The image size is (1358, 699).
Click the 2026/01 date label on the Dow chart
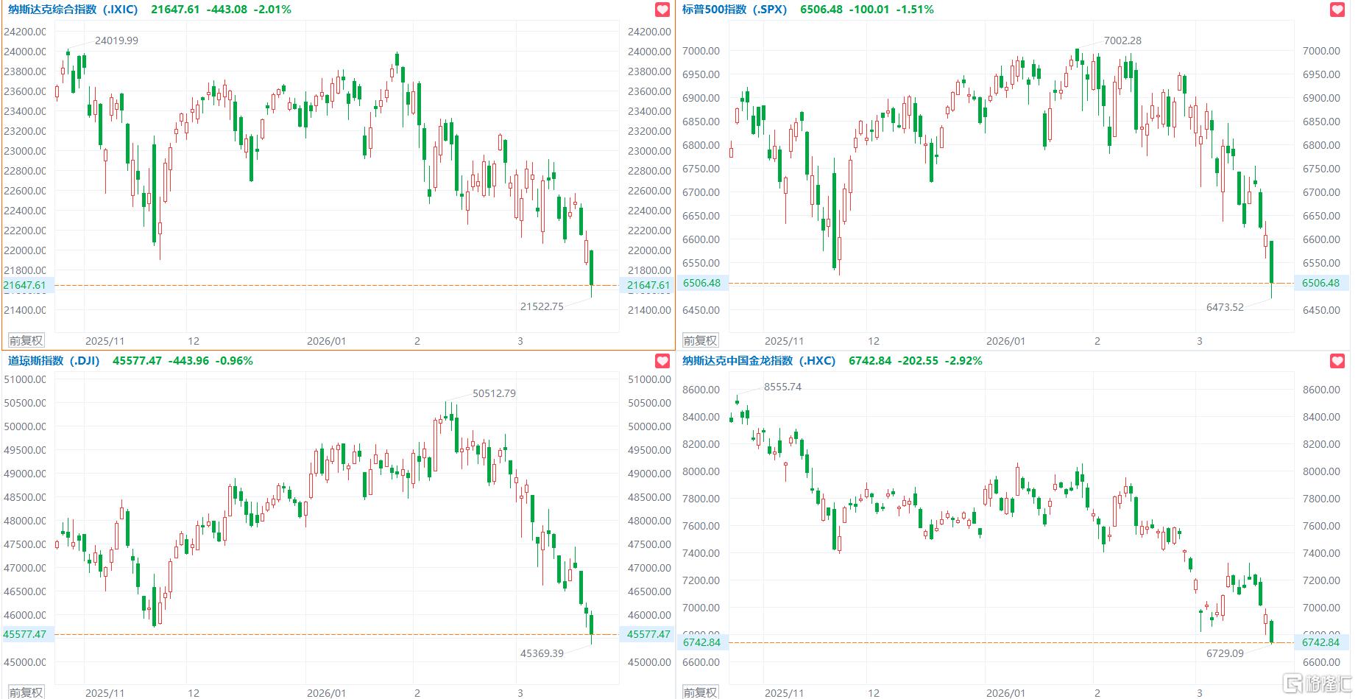click(326, 693)
